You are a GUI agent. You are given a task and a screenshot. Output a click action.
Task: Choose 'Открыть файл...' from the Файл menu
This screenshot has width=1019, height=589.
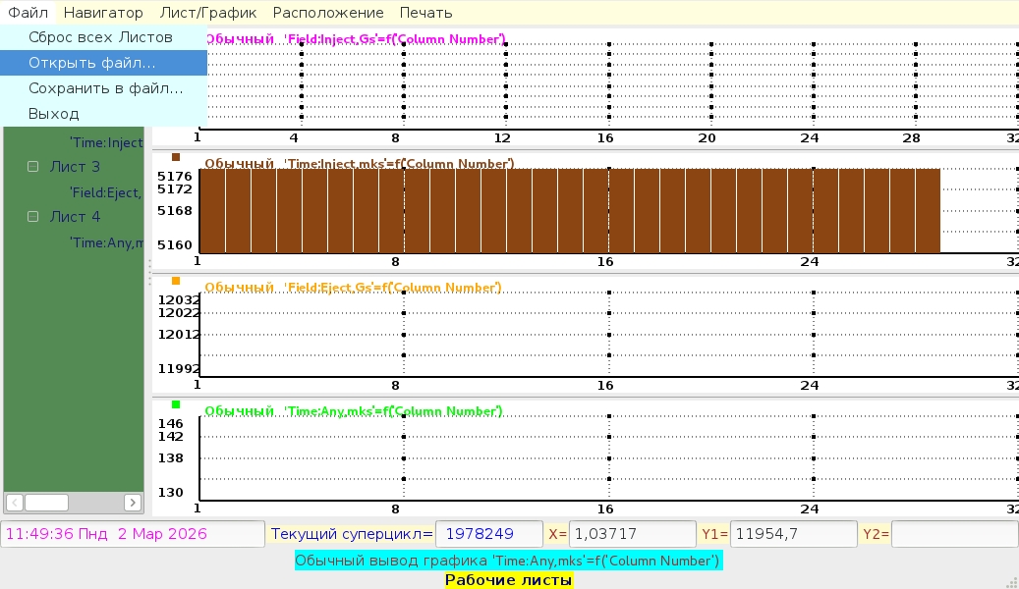(x=91, y=63)
